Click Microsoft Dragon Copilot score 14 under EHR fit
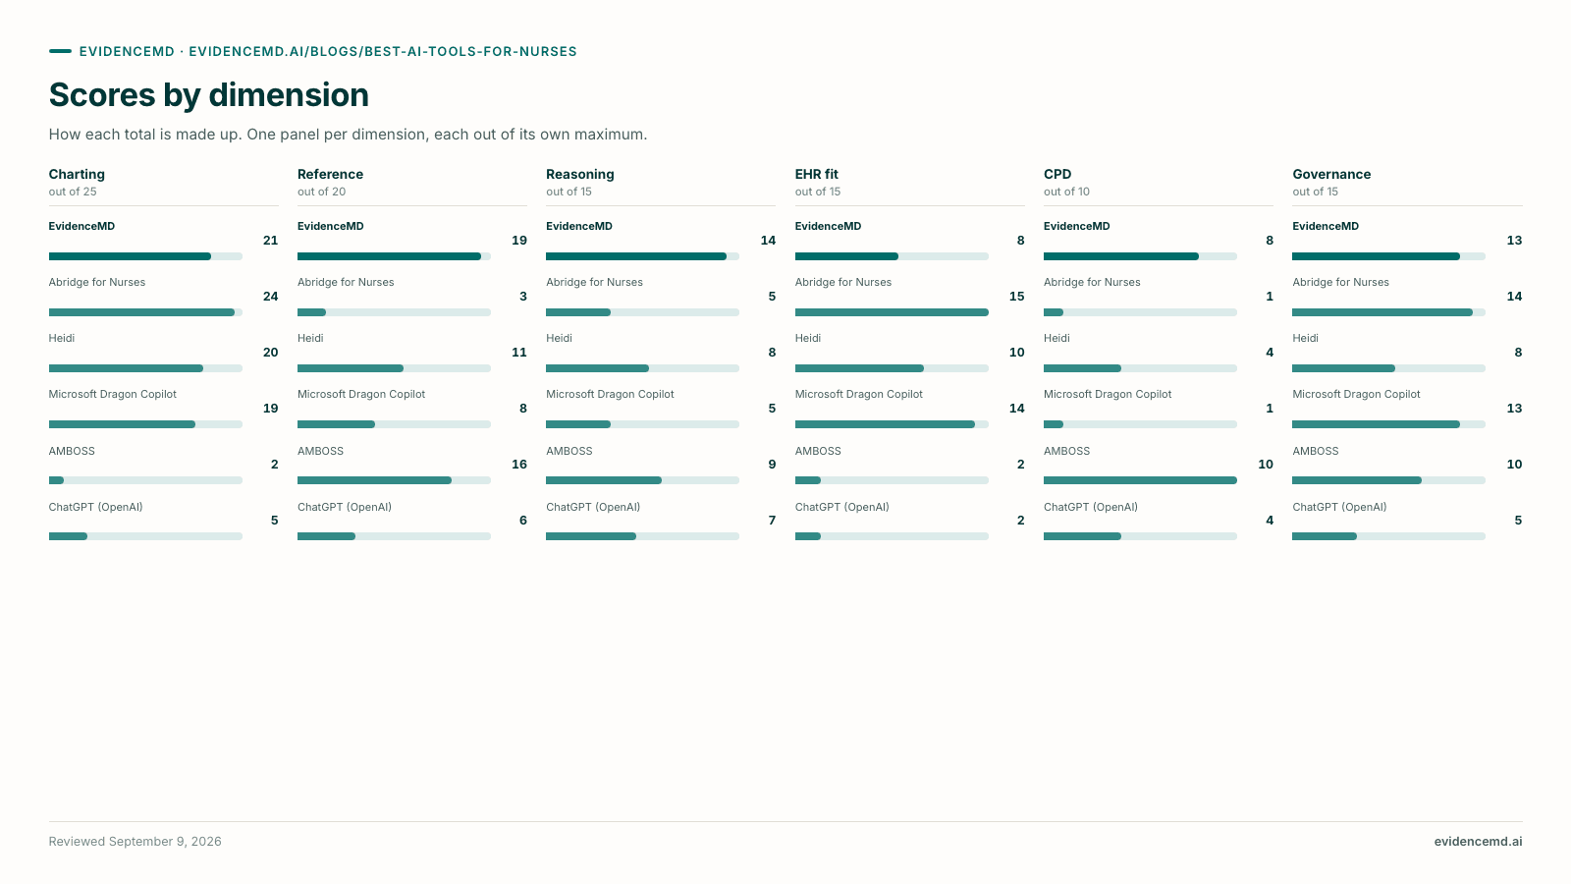Image resolution: width=1571 pixels, height=884 pixels. [x=1017, y=408]
